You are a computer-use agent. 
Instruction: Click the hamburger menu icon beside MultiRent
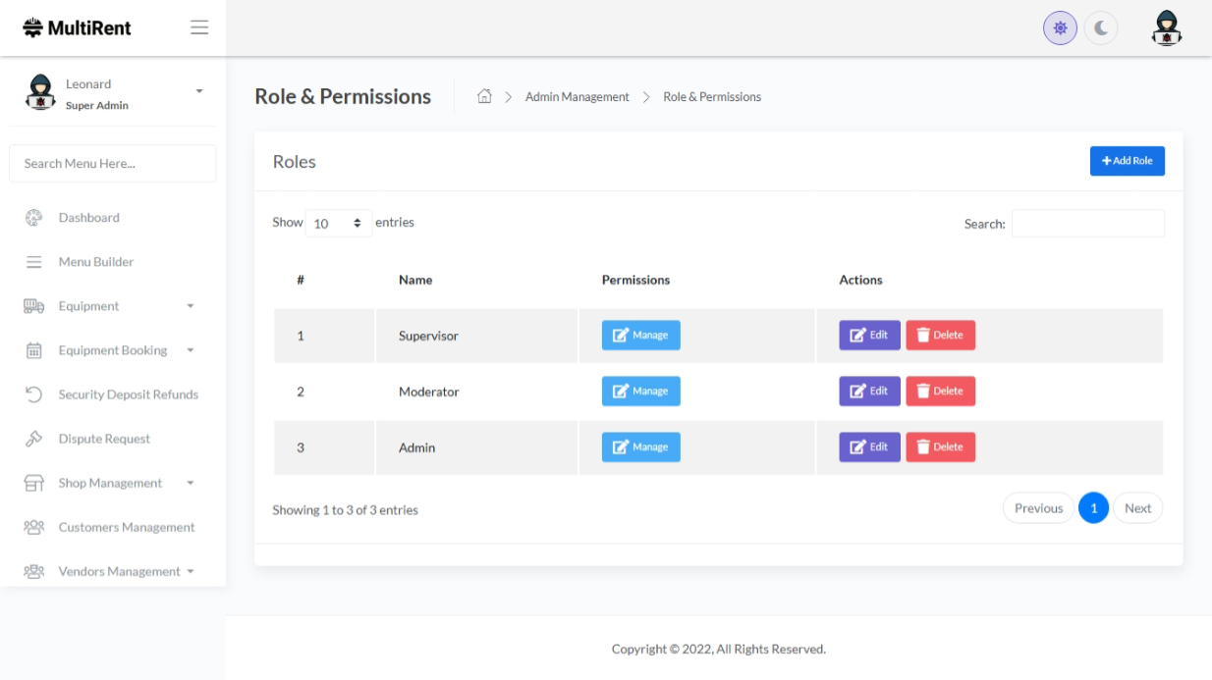point(199,27)
